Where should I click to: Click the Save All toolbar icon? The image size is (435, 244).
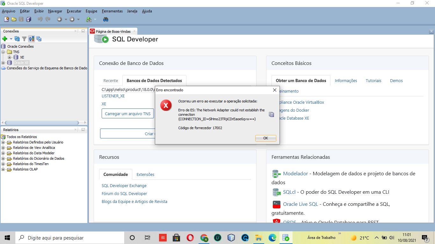click(29, 19)
